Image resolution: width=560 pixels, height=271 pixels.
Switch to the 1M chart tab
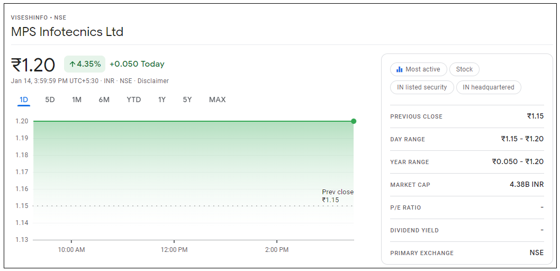pyautogui.click(x=77, y=100)
